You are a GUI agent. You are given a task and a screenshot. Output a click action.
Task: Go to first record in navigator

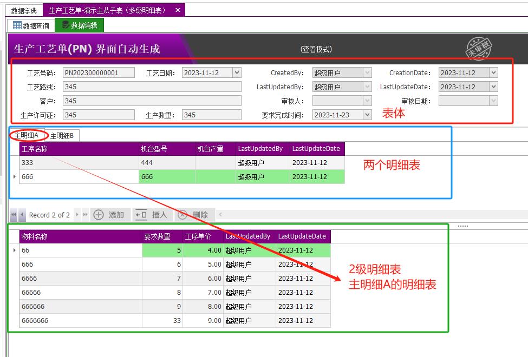coord(14,215)
